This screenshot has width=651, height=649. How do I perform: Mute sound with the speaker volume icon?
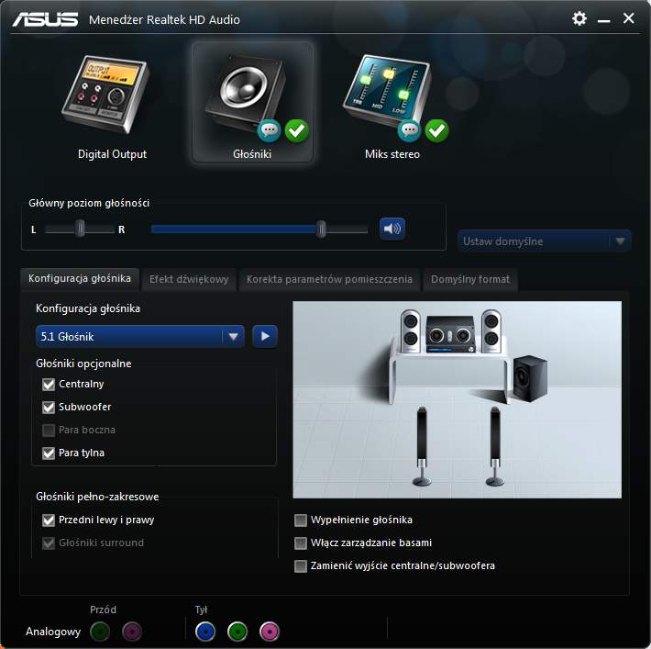click(392, 229)
